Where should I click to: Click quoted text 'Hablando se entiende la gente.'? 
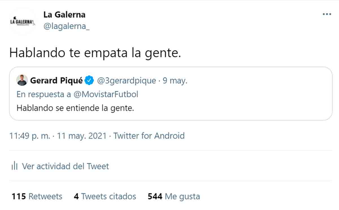[x=75, y=108]
